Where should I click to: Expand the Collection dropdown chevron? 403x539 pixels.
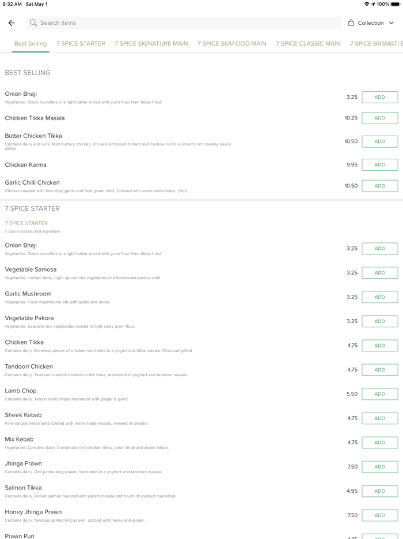391,23
